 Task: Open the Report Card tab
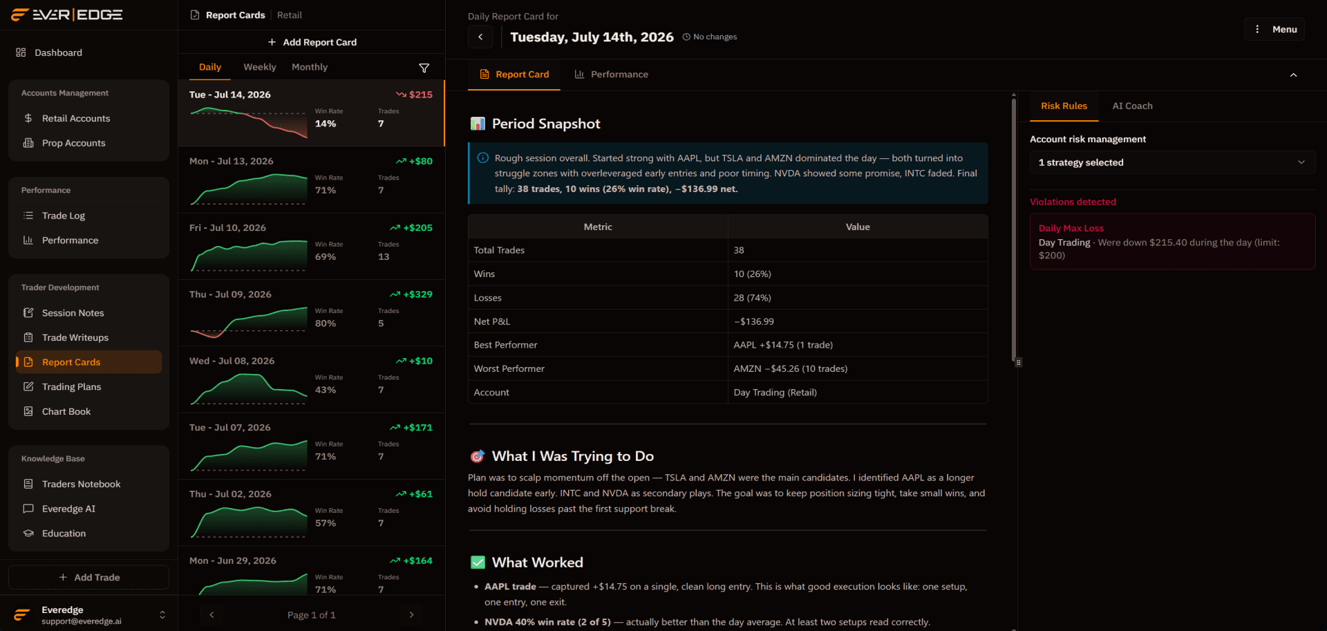pyautogui.click(x=514, y=75)
